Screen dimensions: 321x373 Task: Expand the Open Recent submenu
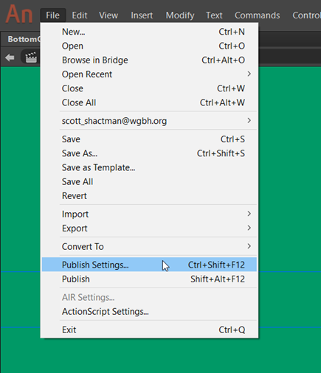pos(149,74)
